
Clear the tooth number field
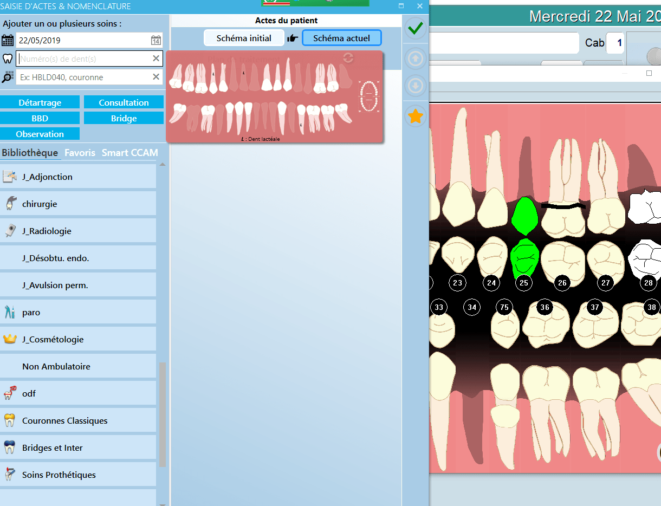point(156,59)
